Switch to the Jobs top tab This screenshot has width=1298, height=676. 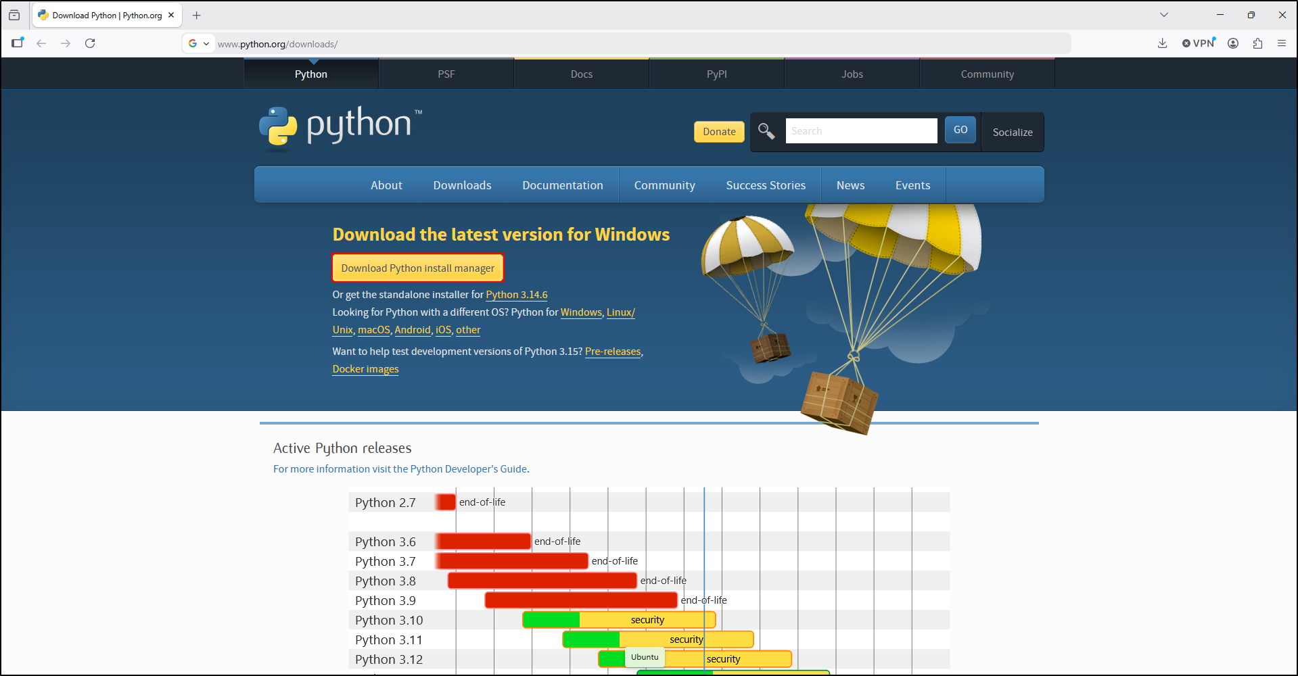[x=852, y=74]
